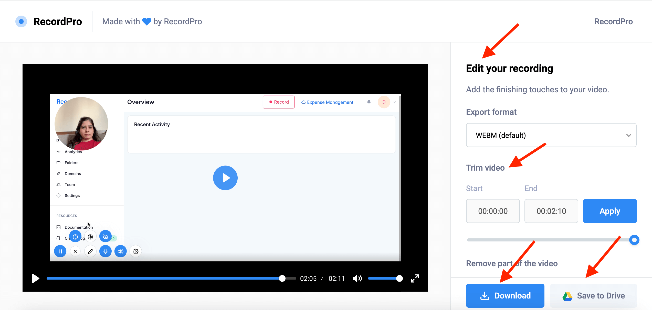This screenshot has width=652, height=310.
Task: Click the Domains link icon
Action: pos(58,174)
